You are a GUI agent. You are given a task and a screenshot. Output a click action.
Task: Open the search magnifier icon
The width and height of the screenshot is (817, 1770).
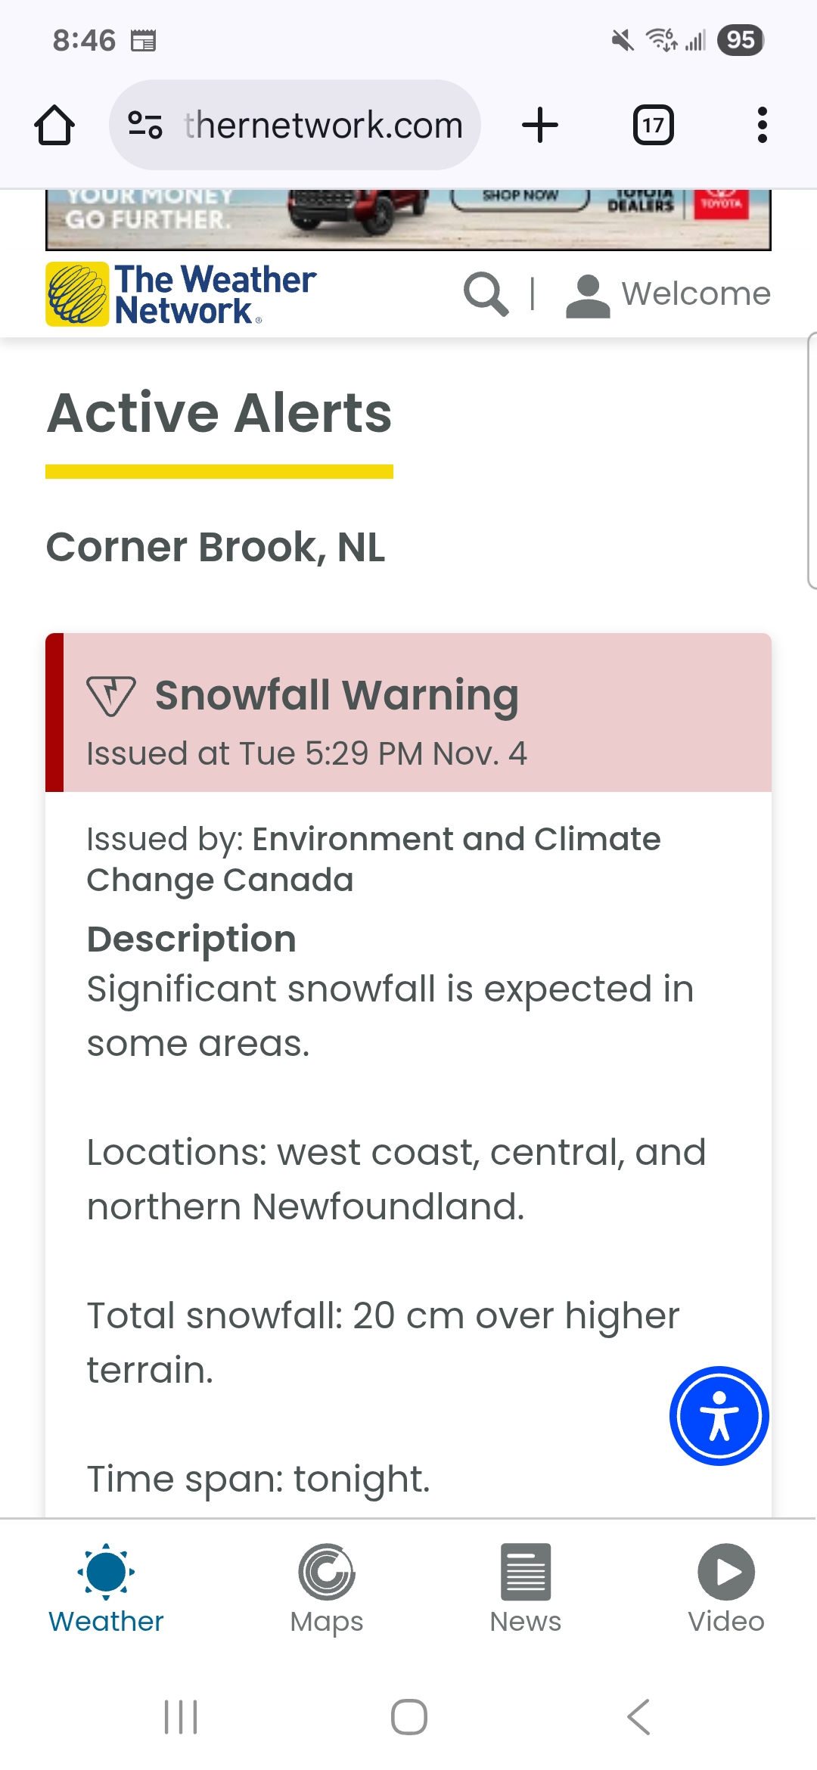(485, 294)
